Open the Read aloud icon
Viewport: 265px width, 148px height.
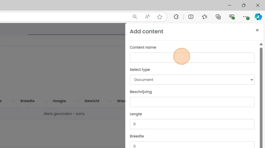pos(147,17)
